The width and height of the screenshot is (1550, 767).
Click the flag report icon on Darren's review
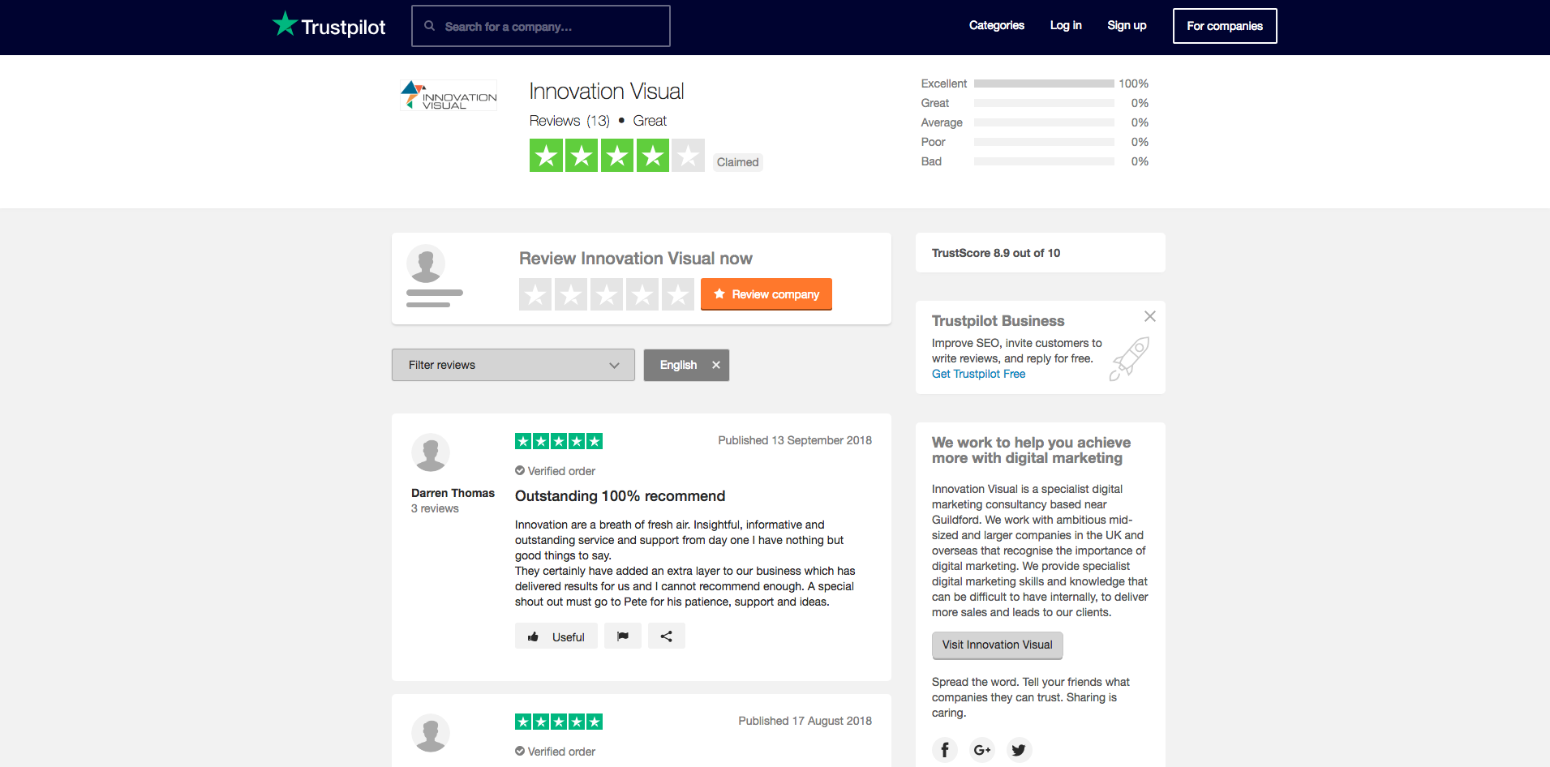tap(623, 636)
